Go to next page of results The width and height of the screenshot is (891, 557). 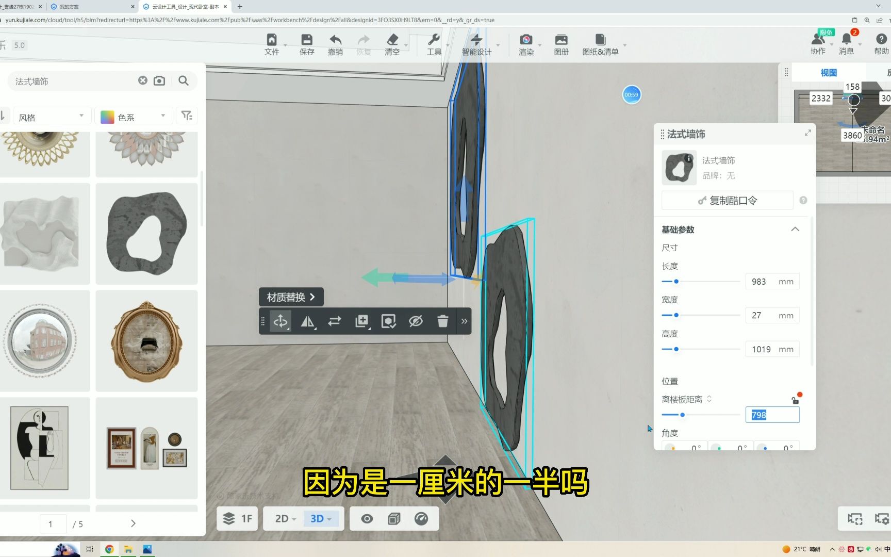(x=133, y=523)
